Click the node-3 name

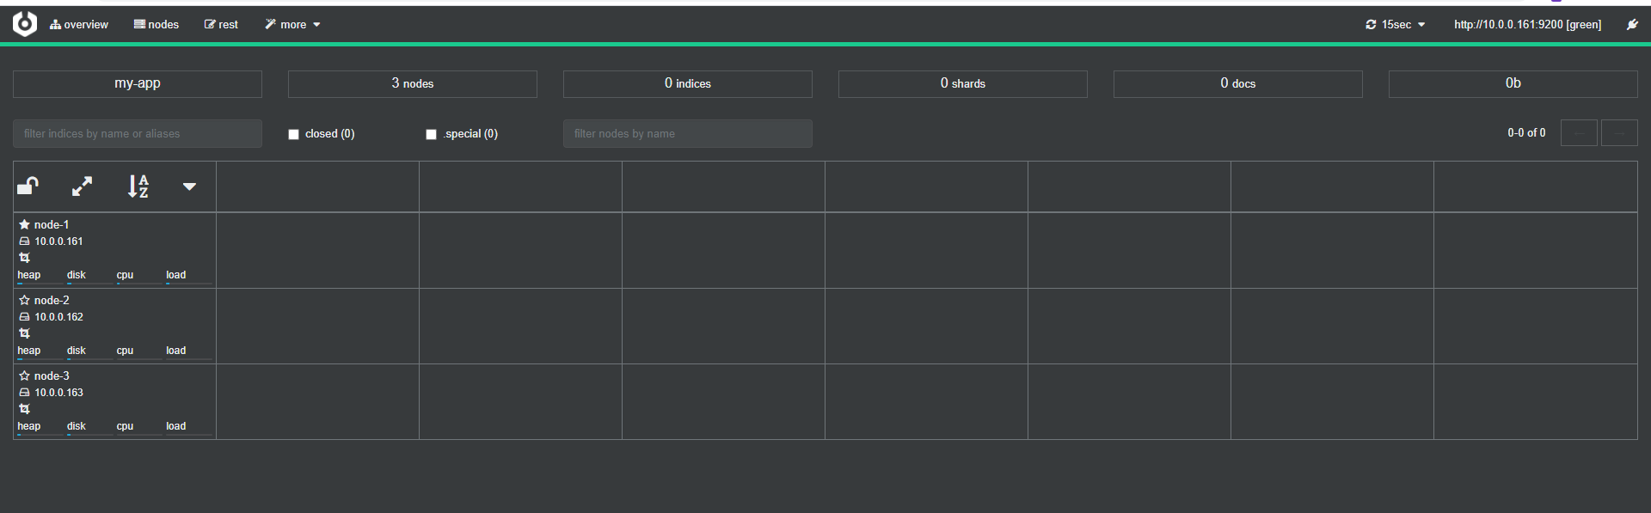(52, 376)
